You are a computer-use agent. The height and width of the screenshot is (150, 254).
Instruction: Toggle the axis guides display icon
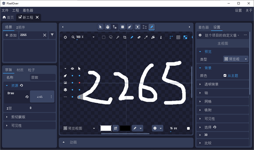point(171,37)
